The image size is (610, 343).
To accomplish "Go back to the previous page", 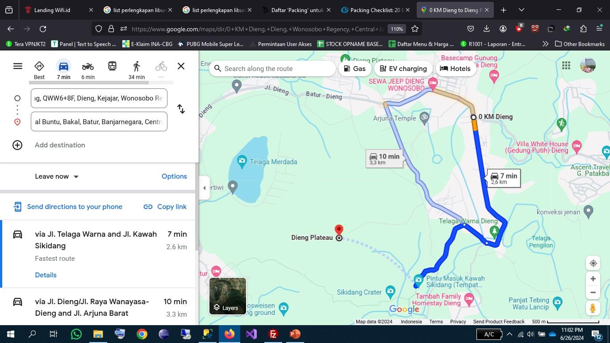I will click(11, 29).
